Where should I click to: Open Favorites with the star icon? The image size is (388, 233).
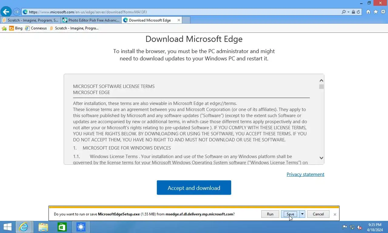pos(376,12)
